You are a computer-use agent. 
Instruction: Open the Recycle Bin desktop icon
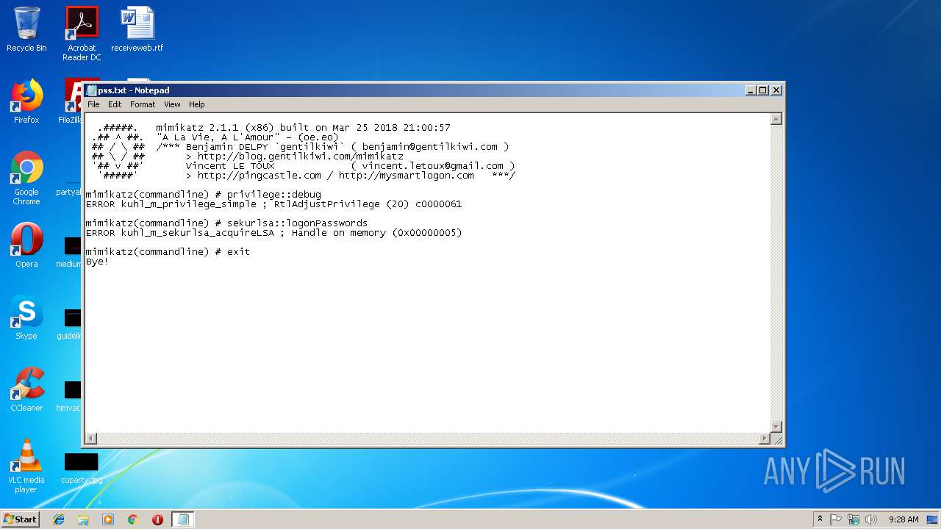pyautogui.click(x=26, y=29)
